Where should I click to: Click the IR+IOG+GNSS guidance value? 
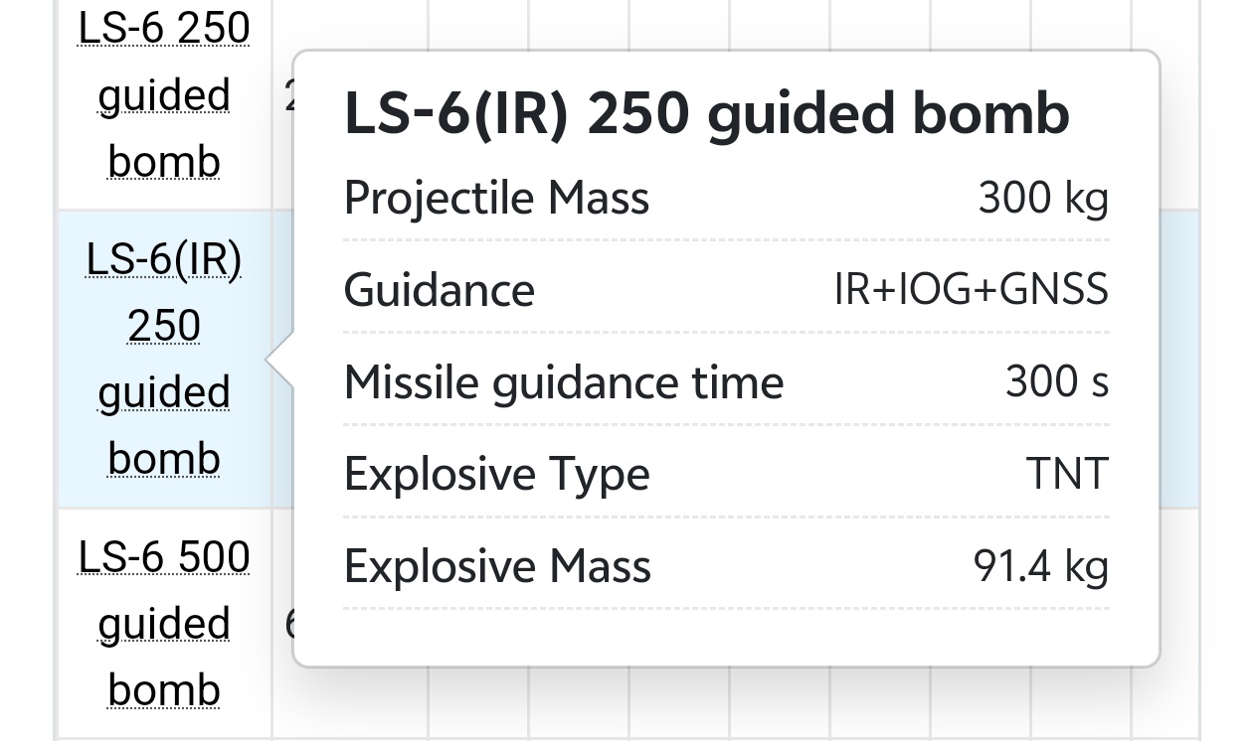click(971, 290)
